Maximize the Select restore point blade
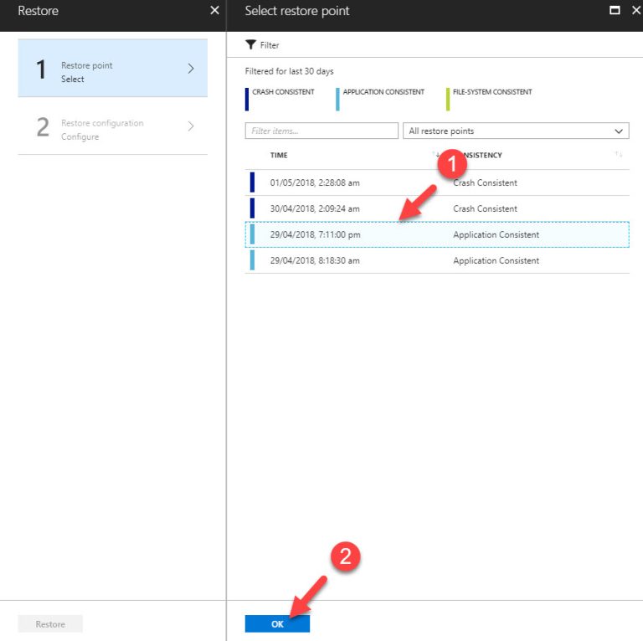 (x=615, y=11)
